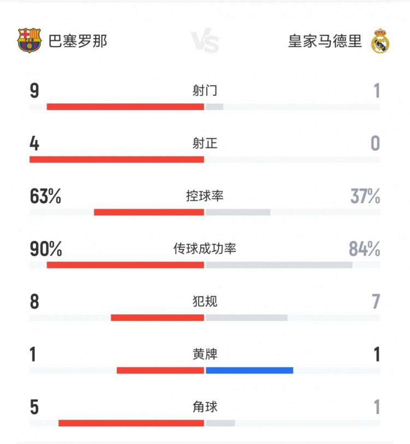Select the 控球率 possession label

205,196
